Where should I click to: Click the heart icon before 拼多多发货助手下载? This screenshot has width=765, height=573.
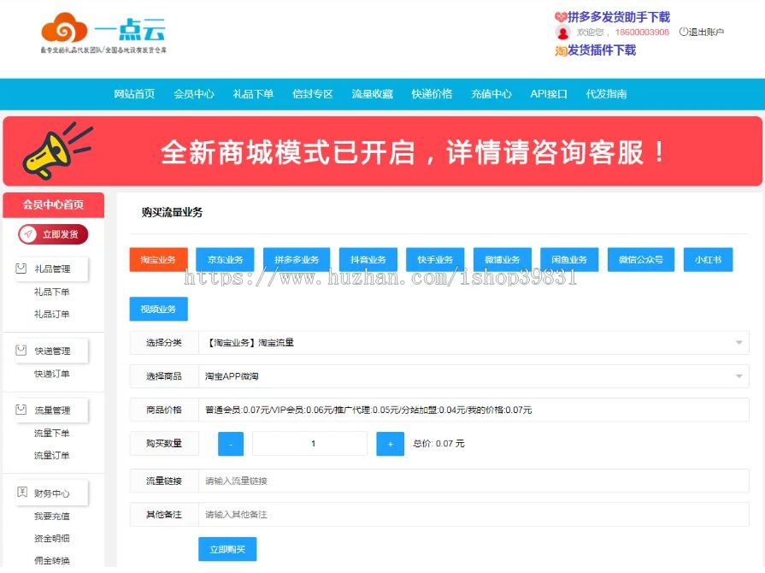pos(561,17)
